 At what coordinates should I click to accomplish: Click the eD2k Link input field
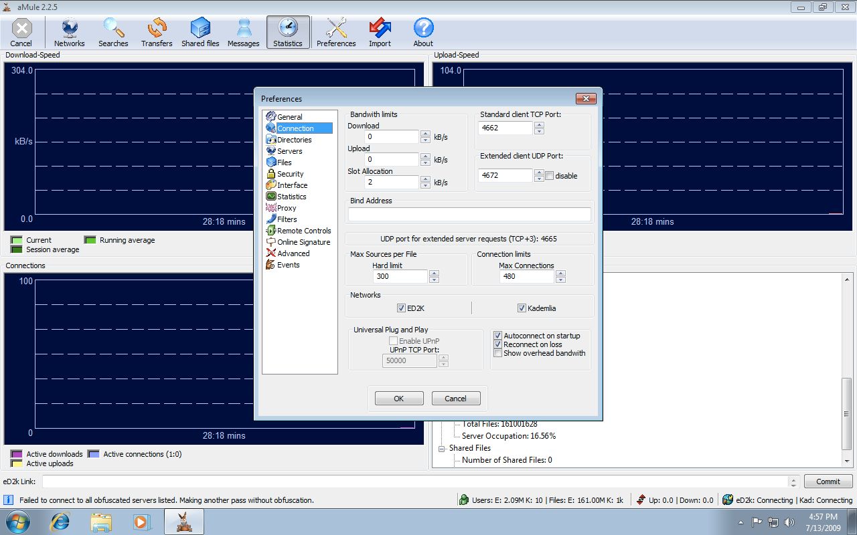pos(415,481)
